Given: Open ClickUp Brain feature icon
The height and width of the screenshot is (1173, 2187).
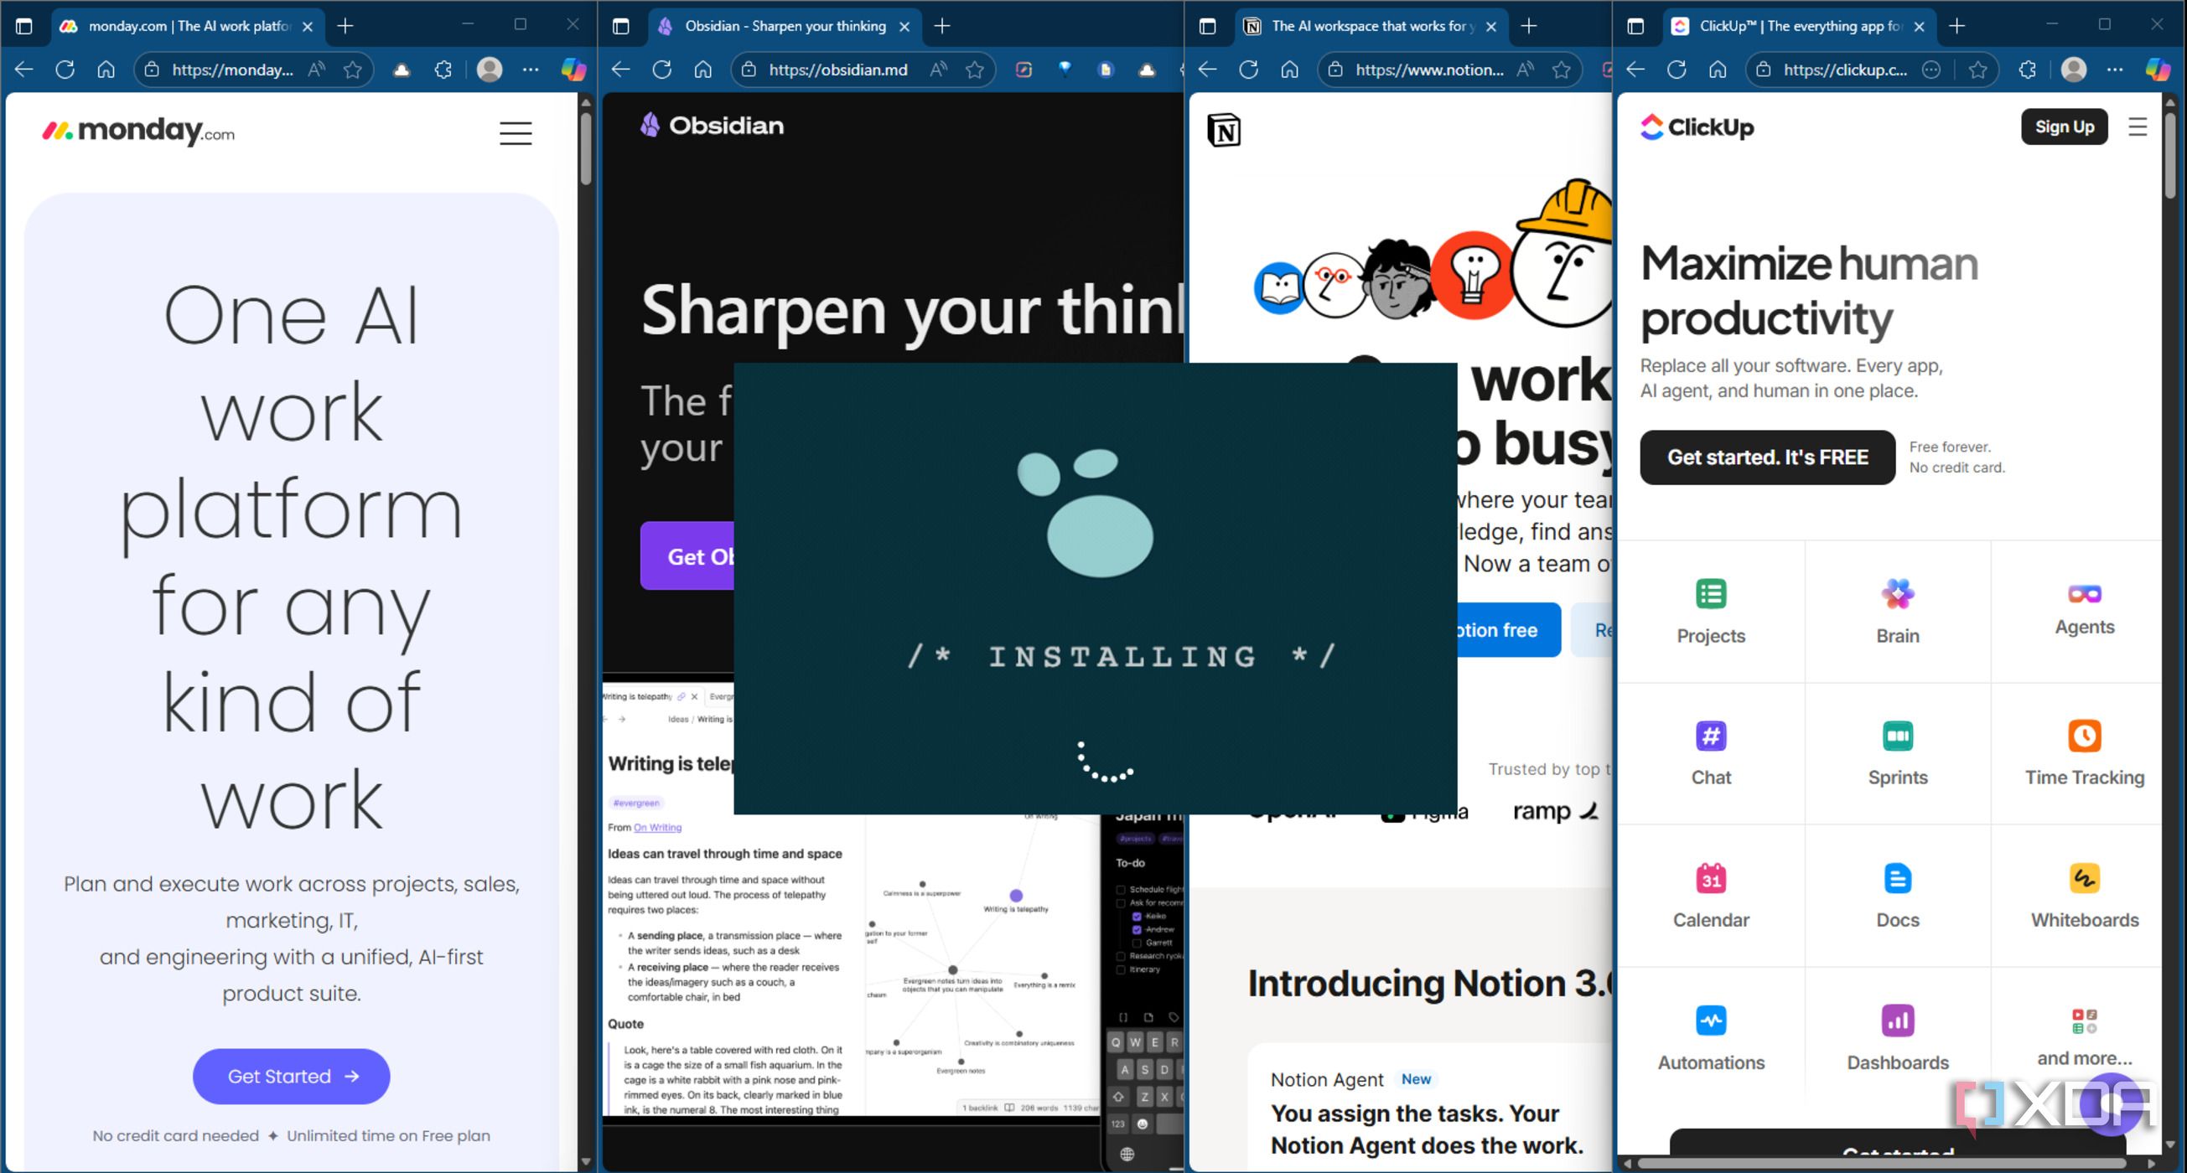Looking at the screenshot, I should (1897, 593).
